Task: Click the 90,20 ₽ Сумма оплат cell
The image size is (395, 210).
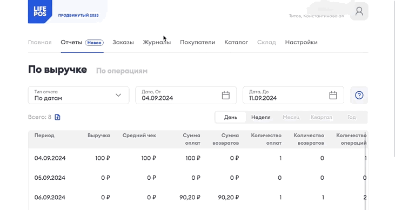Action: [190, 198]
